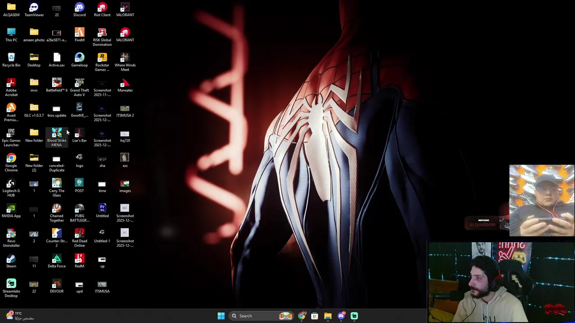Open Maneater game shortcut
Image resolution: width=575 pixels, height=323 pixels.
tap(125, 85)
